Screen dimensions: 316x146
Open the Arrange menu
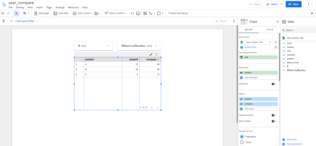60,7
